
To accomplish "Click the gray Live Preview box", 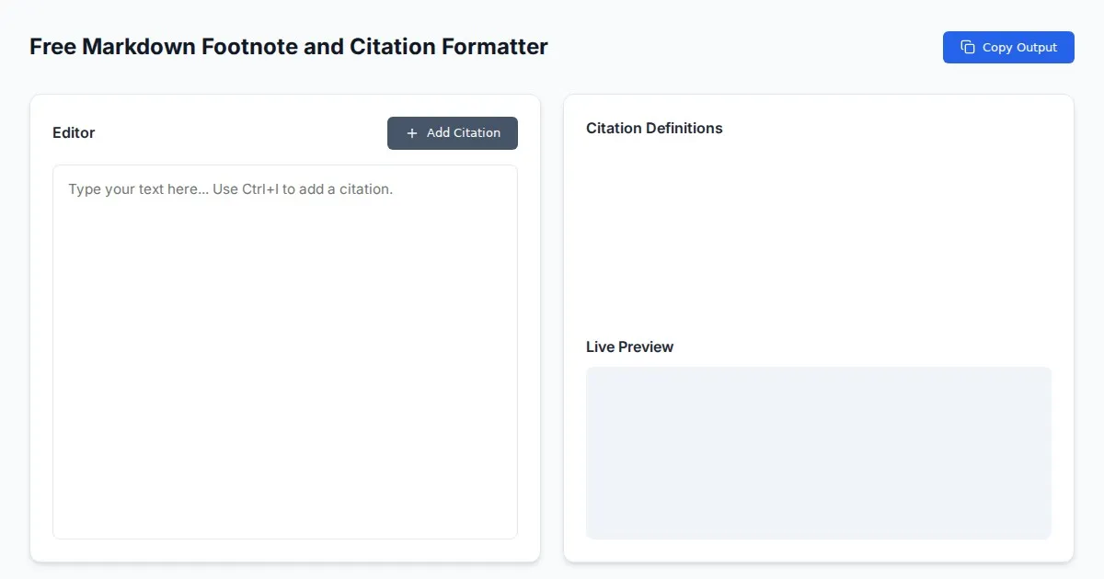I will pyautogui.click(x=818, y=452).
